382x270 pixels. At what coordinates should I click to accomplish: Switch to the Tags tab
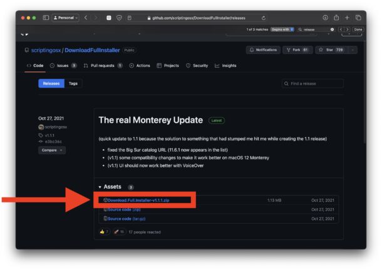click(73, 83)
